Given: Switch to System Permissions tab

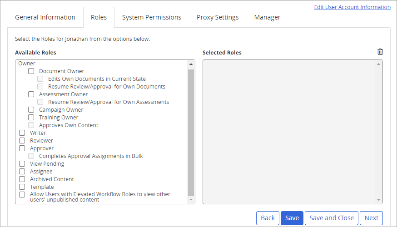Looking at the screenshot, I should [x=152, y=17].
